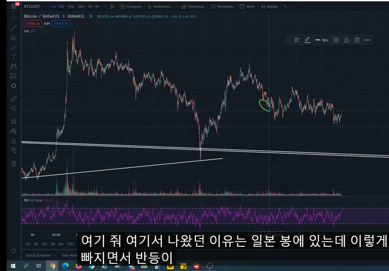Open drawing templates icon in floating toolbar
The image size is (389, 271).
click(x=297, y=40)
